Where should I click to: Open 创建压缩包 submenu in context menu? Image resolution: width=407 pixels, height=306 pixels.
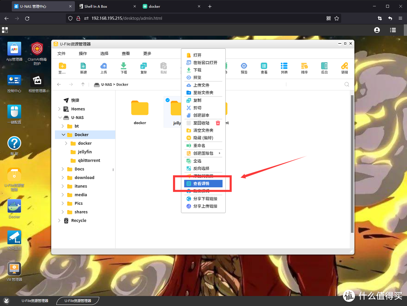(x=203, y=153)
